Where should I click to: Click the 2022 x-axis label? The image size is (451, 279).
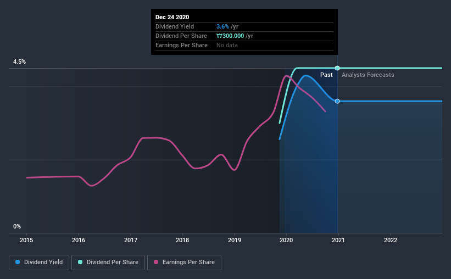(391, 240)
